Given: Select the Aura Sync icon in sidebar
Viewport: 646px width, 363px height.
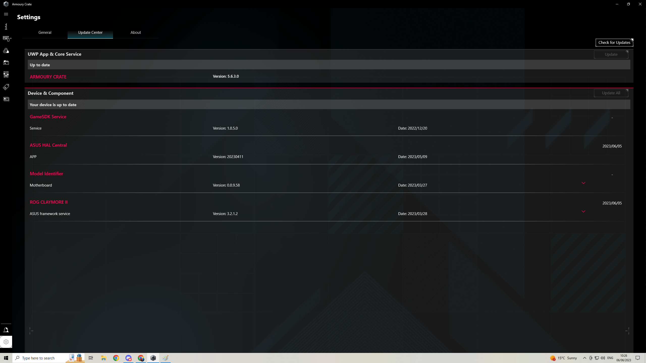Looking at the screenshot, I should click(6, 51).
